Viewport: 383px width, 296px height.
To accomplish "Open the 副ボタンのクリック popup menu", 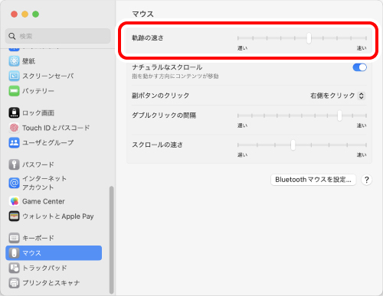I will [x=338, y=96].
